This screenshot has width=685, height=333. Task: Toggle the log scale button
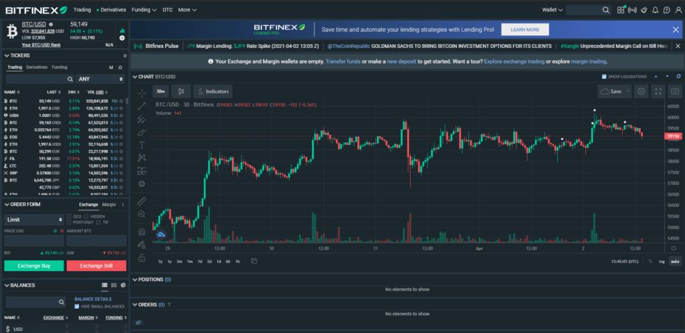(x=662, y=261)
